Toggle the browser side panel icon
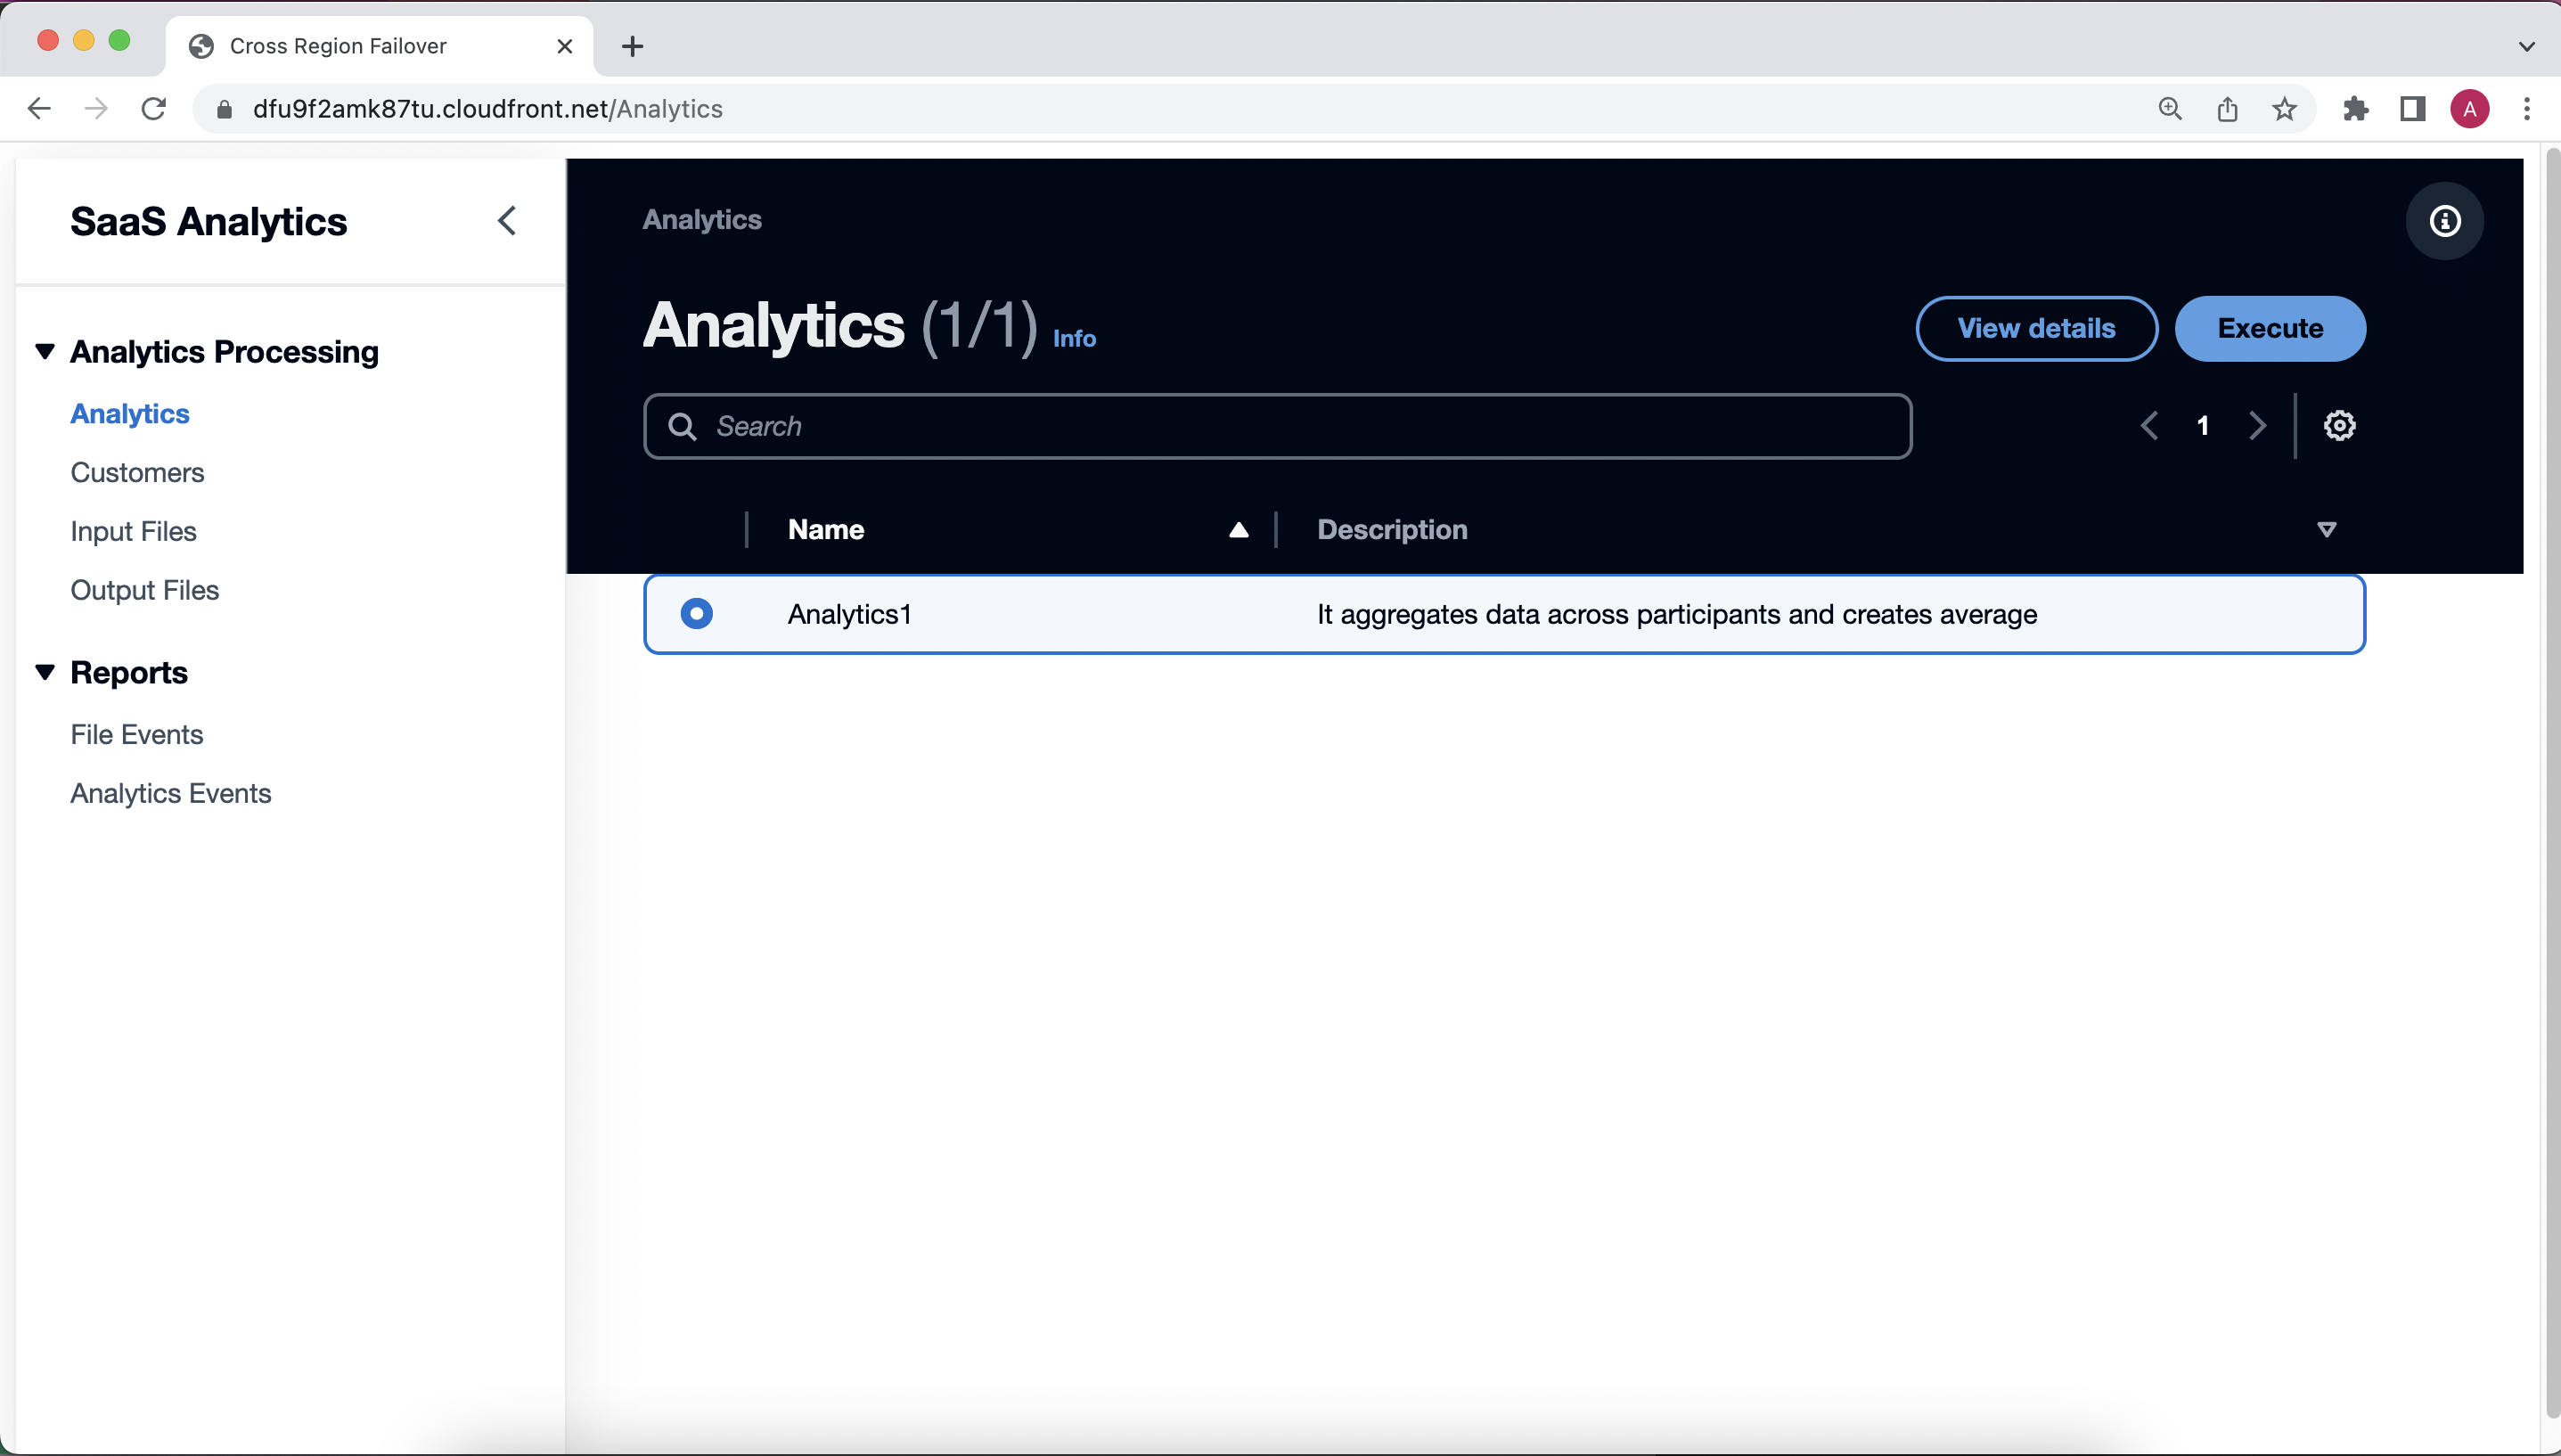The width and height of the screenshot is (2561, 1456). 2412,109
